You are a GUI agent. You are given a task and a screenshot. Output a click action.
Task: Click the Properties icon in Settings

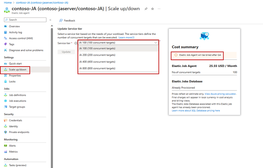click(x=6, y=75)
